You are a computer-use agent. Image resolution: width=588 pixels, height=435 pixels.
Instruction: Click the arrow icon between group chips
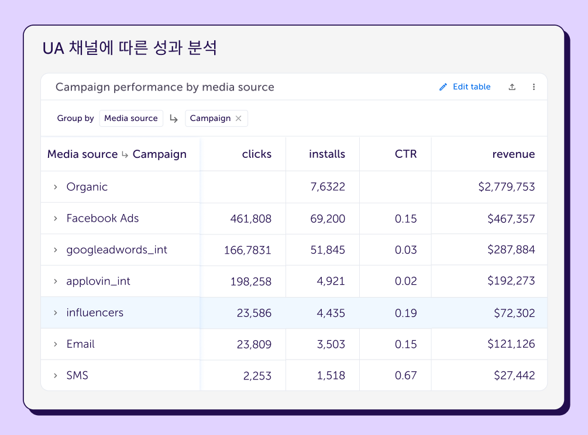tap(174, 119)
